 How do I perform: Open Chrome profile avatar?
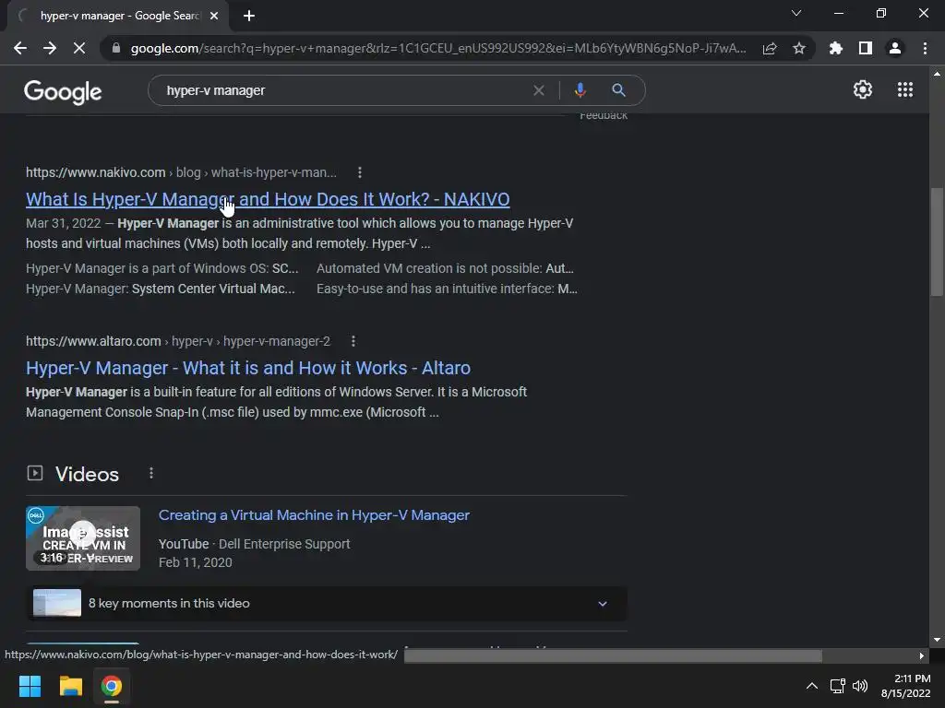point(895,48)
